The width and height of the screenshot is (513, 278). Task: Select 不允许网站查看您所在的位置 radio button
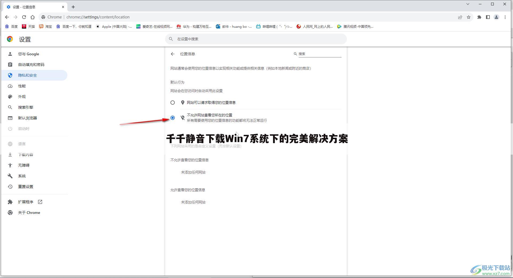point(173,118)
